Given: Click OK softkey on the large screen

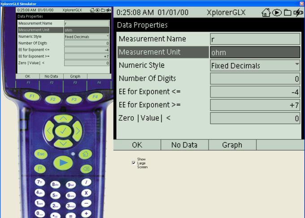Looking at the screenshot, I should (137, 145).
